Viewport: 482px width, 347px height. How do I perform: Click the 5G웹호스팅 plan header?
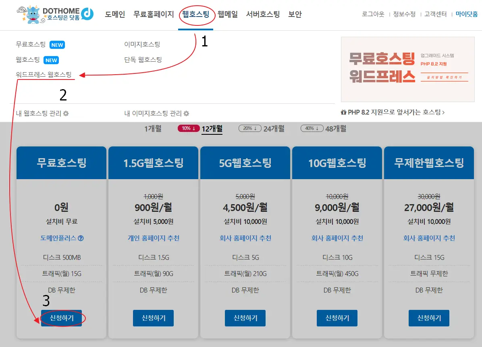tap(245, 163)
